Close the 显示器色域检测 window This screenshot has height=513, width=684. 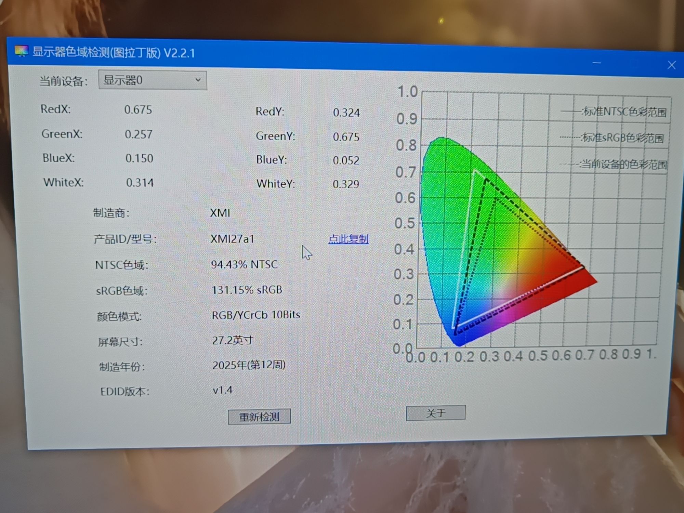click(671, 65)
